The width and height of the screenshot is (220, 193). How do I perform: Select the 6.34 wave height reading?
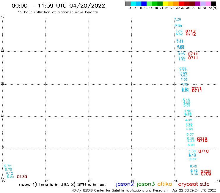[194, 174]
